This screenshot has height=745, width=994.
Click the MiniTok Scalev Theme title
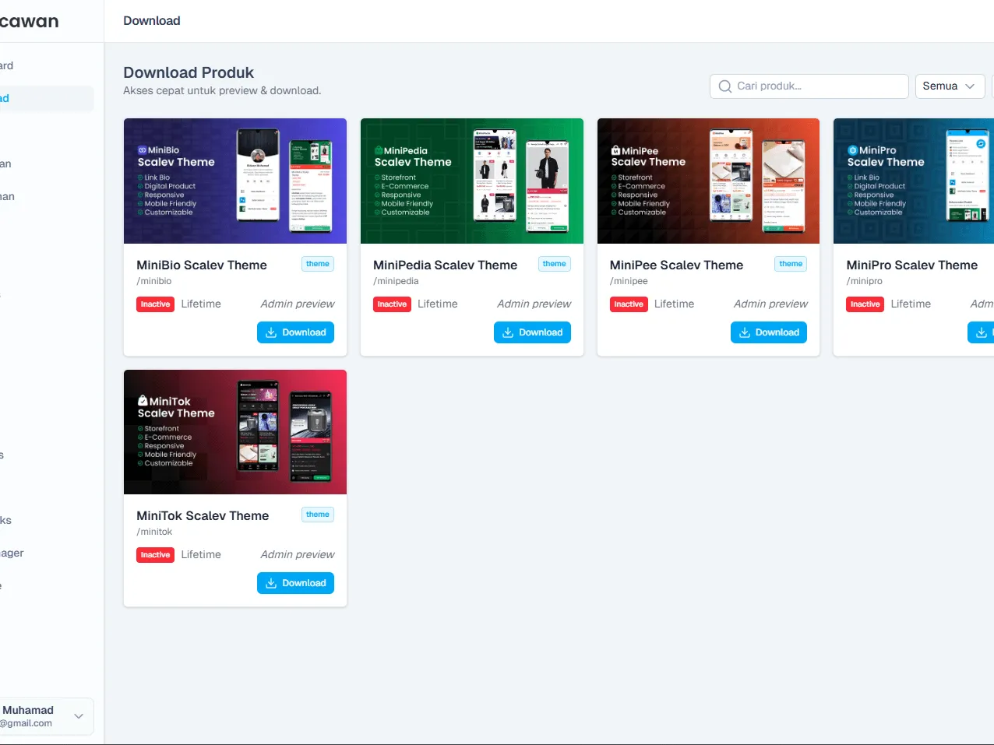pyautogui.click(x=203, y=516)
